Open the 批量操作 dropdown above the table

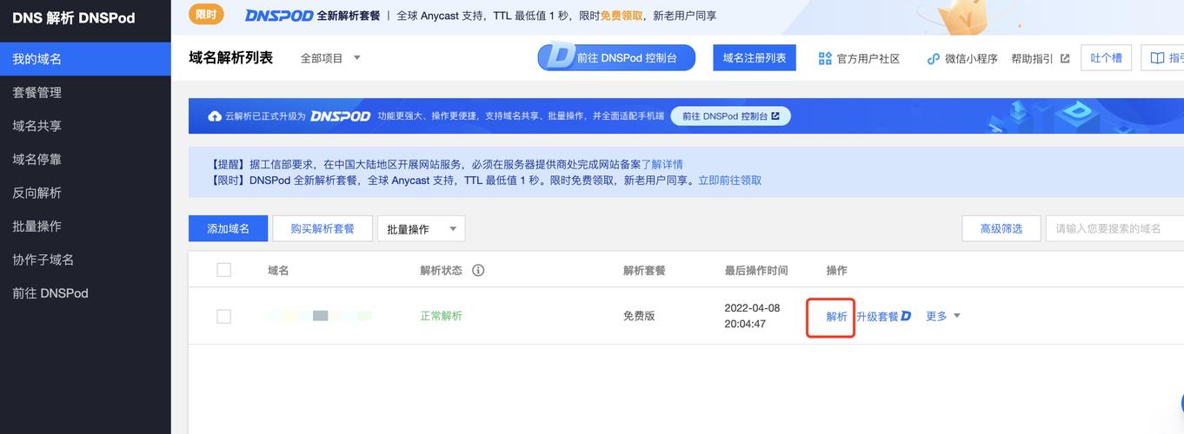[x=421, y=229]
